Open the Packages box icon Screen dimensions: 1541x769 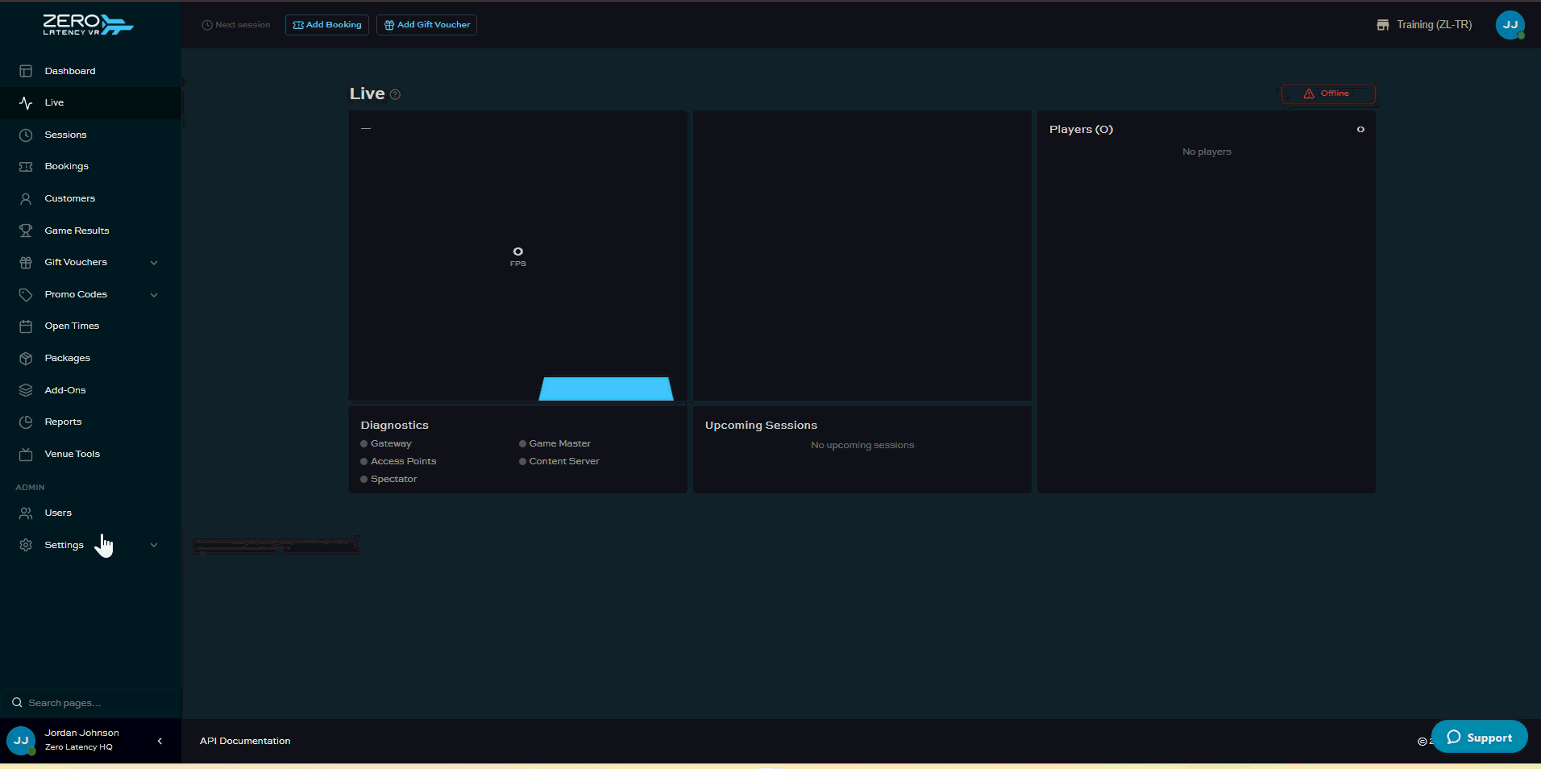coord(26,359)
